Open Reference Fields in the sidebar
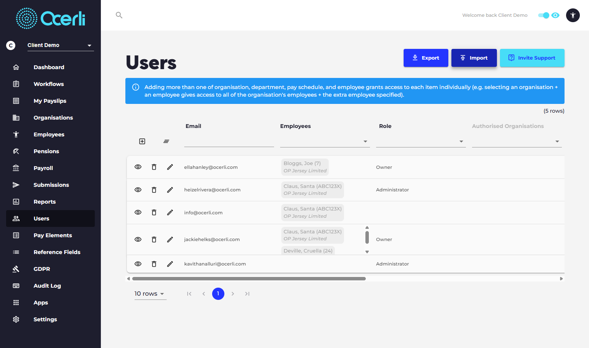 pyautogui.click(x=50, y=252)
